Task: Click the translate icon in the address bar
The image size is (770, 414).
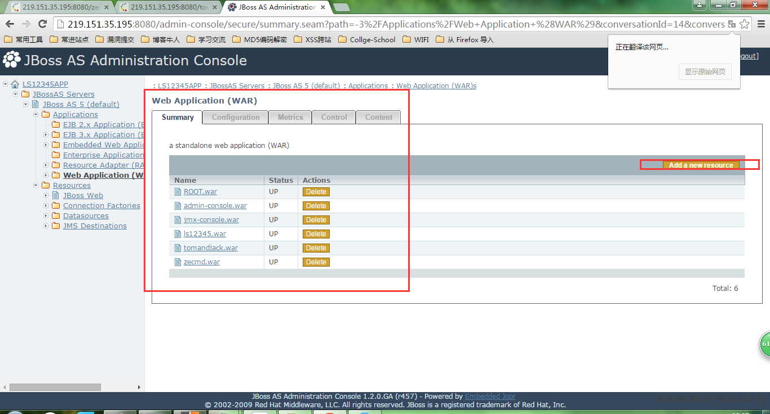Action: coord(732,24)
